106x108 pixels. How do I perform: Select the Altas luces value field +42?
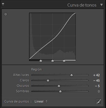coord(96,75)
